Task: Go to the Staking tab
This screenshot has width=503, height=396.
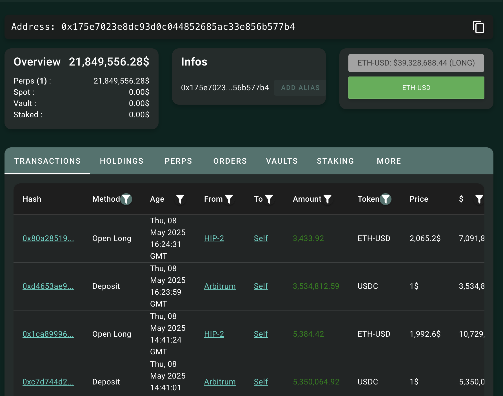Action: point(335,161)
